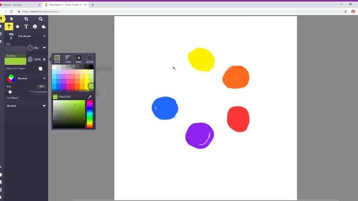This screenshot has width=358, height=201.
Task: Open the Tile Brush type dropdown
Action: 44,36
